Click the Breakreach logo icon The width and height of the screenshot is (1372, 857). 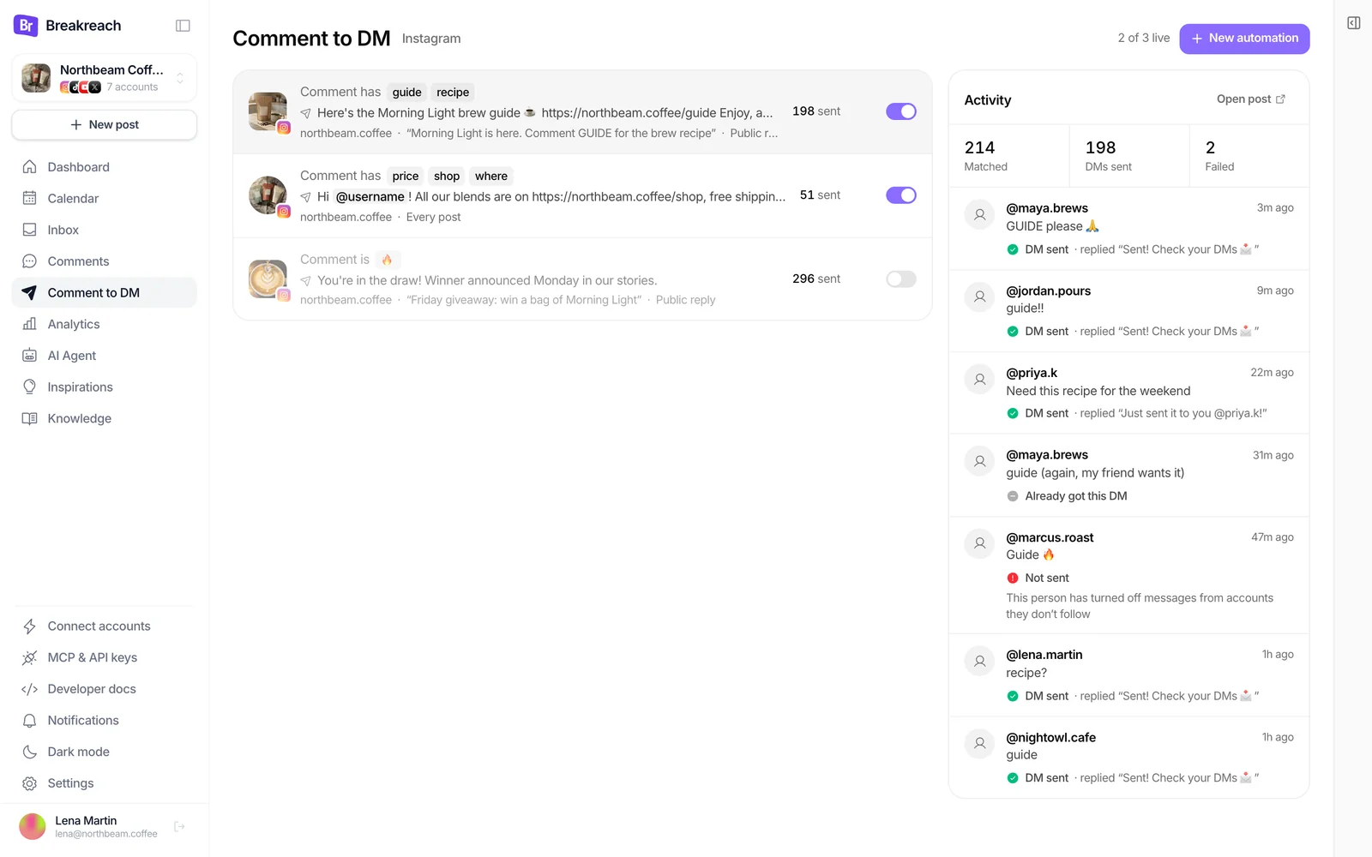26,26
